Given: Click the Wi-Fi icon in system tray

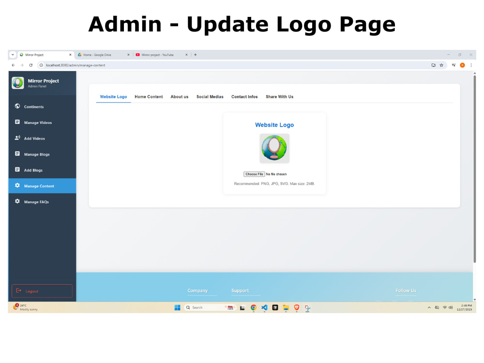Looking at the screenshot, I should [x=445, y=307].
